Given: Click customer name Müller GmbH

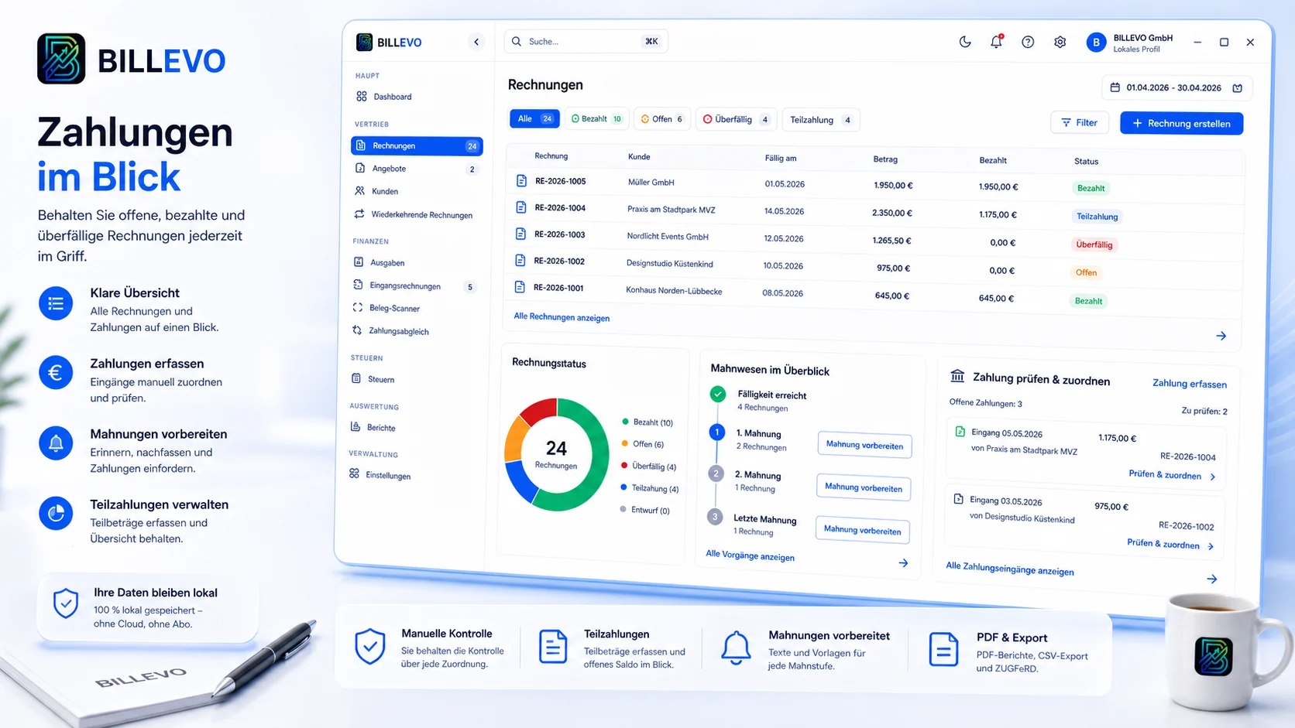Looking at the screenshot, I should [651, 183].
